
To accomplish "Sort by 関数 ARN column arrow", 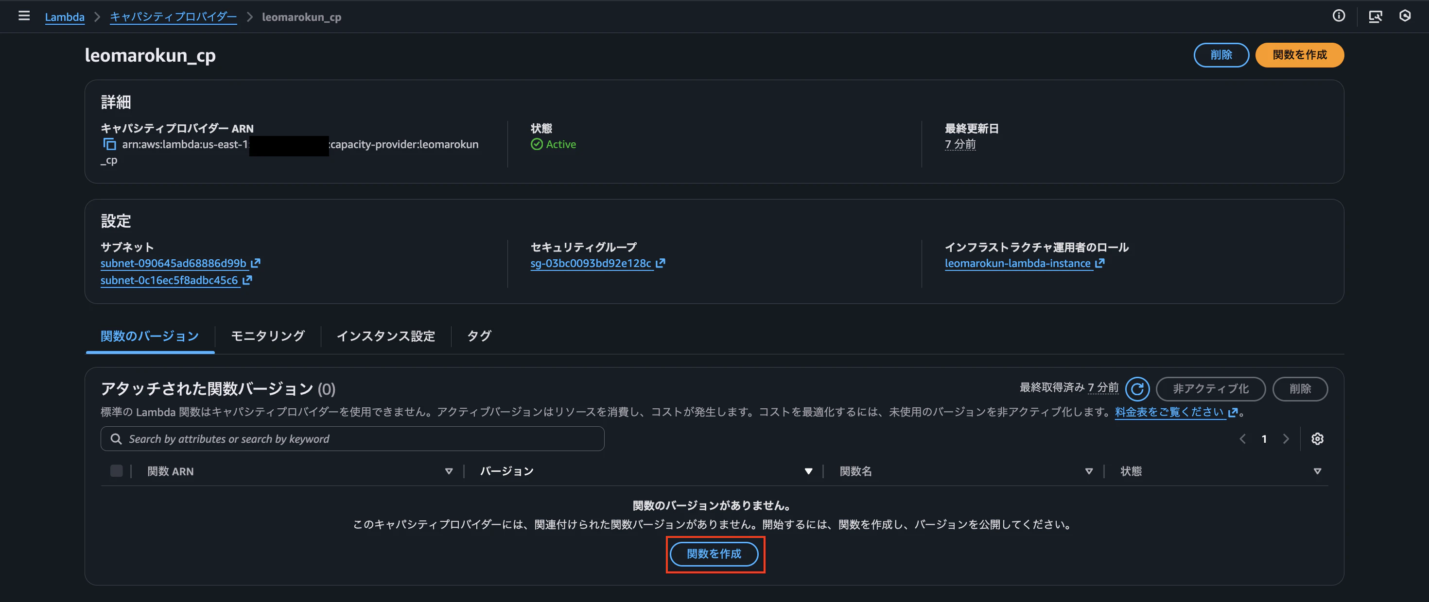I will click(x=448, y=471).
